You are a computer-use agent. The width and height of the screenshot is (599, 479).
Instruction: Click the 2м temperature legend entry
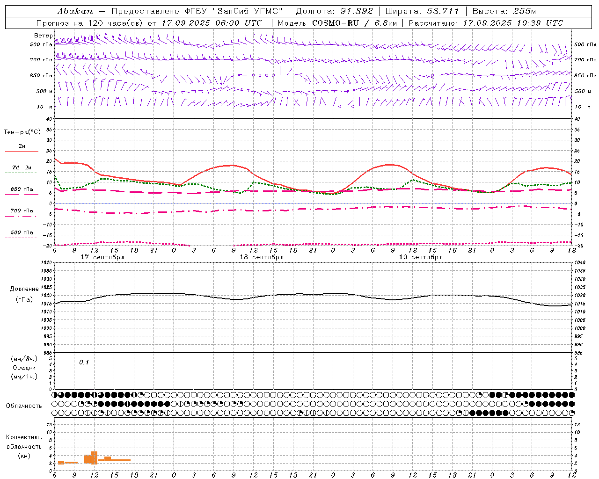tap(22, 146)
